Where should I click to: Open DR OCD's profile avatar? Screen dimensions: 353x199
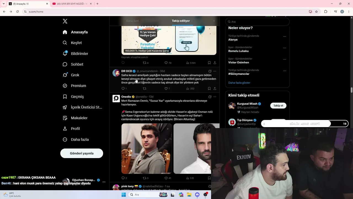coord(116,73)
